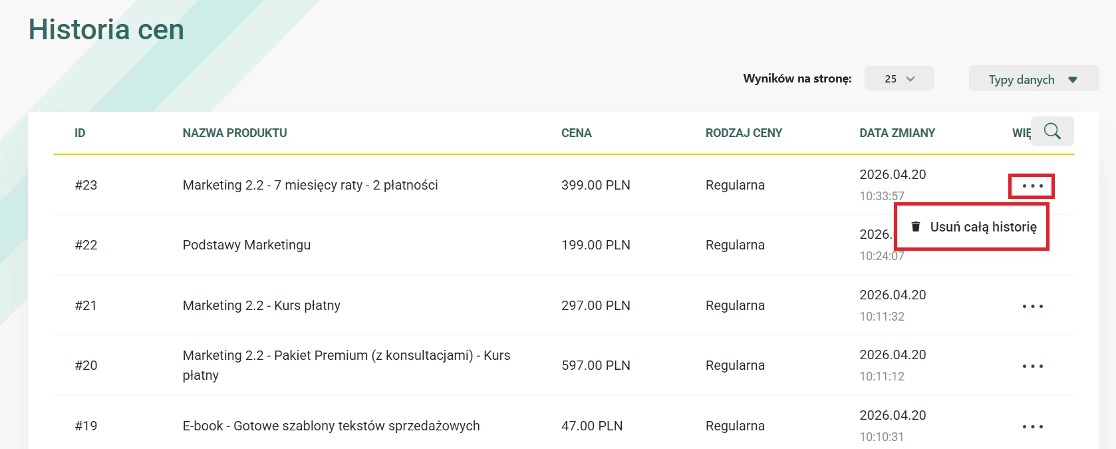The width and height of the screenshot is (1116, 449).
Task: Click the trash icon in popup menu
Action: click(x=916, y=226)
